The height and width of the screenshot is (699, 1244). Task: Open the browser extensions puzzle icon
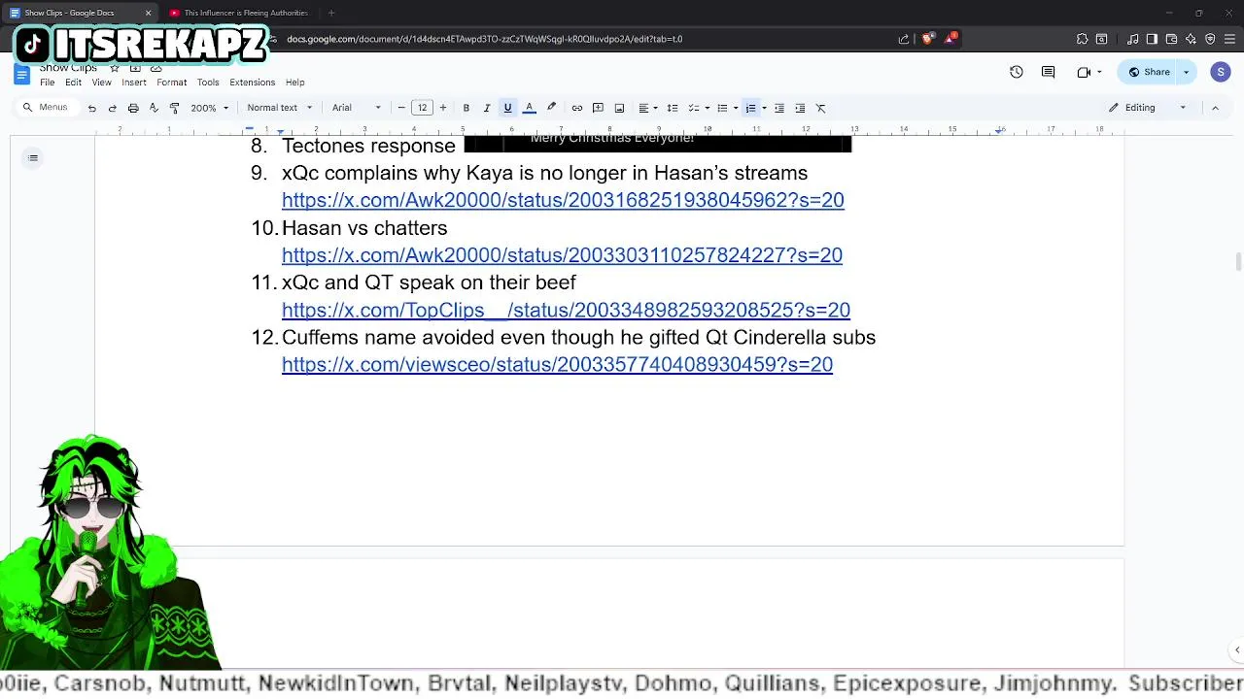pos(1082,39)
